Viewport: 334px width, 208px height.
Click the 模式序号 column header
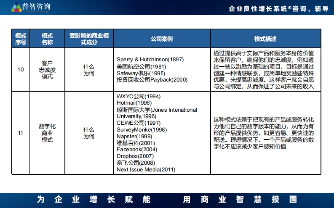[x=20, y=38]
